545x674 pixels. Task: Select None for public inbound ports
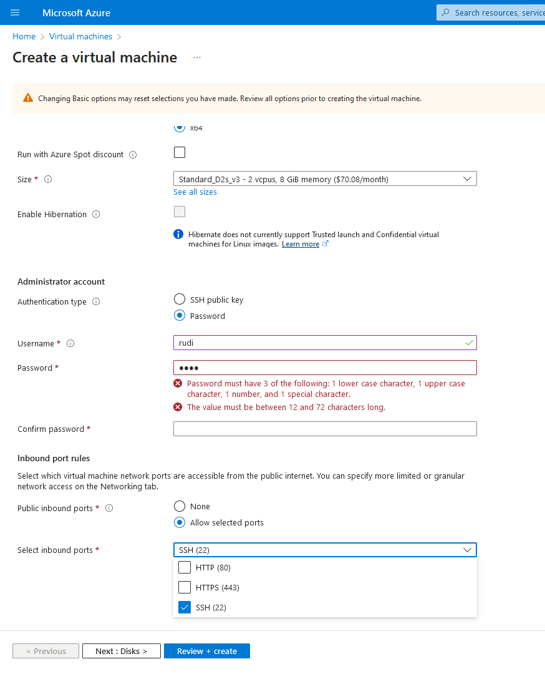(x=180, y=506)
